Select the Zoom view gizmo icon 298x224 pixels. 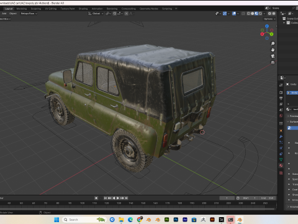pos(273,44)
